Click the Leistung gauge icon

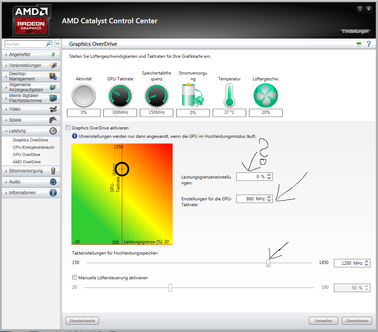[53, 131]
